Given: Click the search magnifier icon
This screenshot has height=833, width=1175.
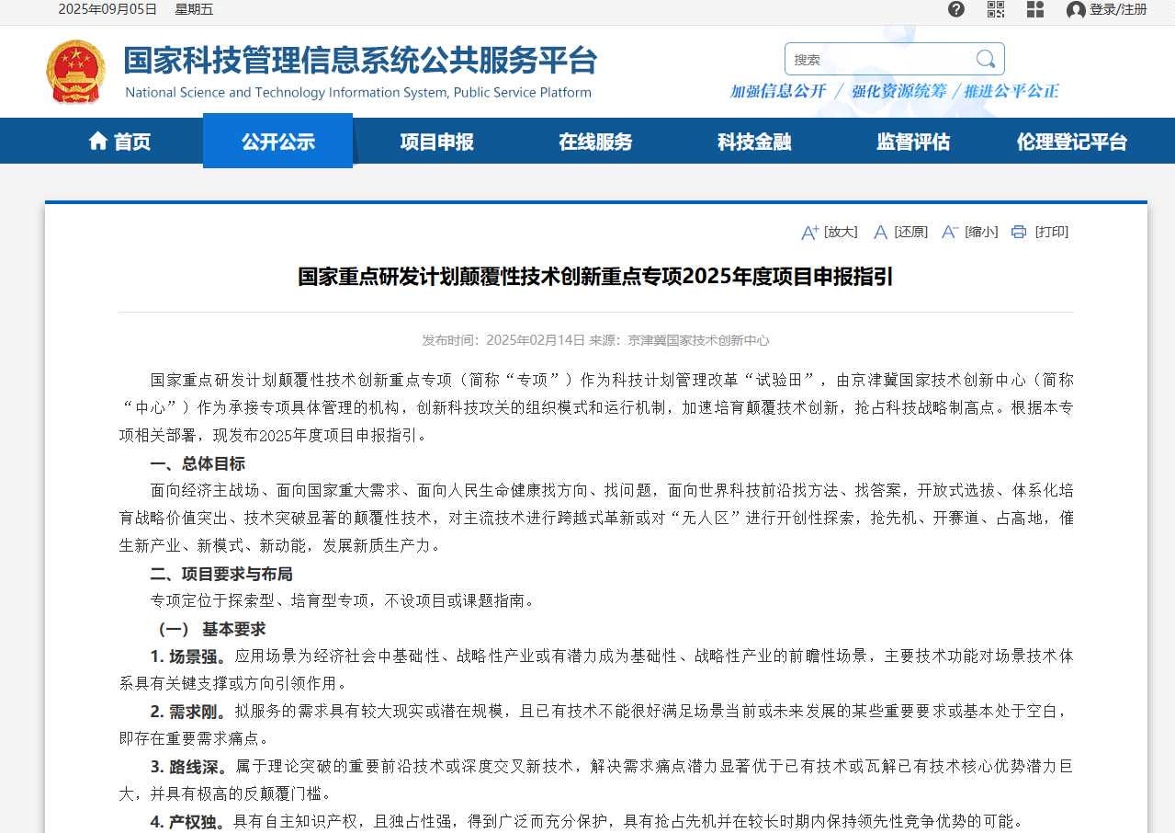Looking at the screenshot, I should (x=986, y=59).
